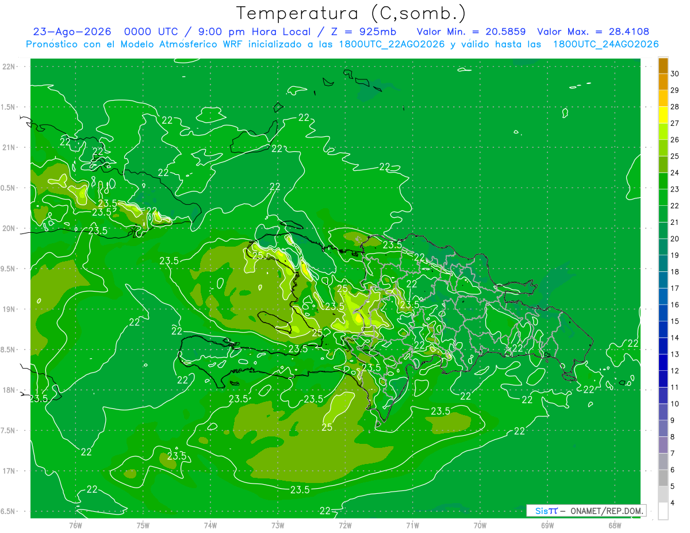Click the color scale label "24"

[x=675, y=172]
